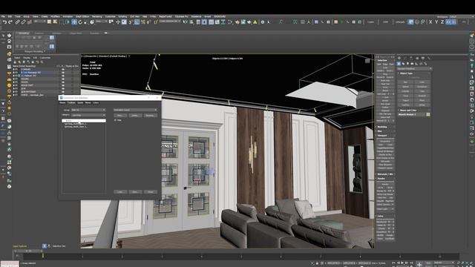Click the Use Pivot Point Center icon
The width and height of the screenshot is (475, 267).
pyautogui.click(x=111, y=22)
